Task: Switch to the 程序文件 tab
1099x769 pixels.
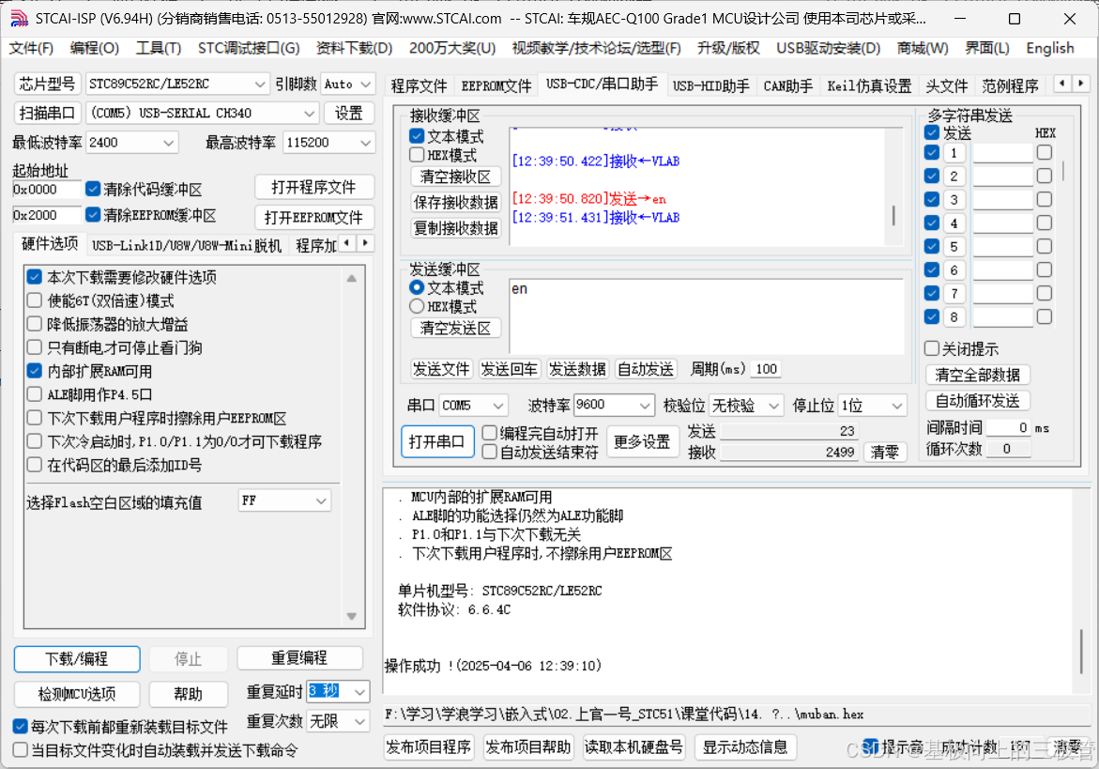Action: click(x=419, y=85)
